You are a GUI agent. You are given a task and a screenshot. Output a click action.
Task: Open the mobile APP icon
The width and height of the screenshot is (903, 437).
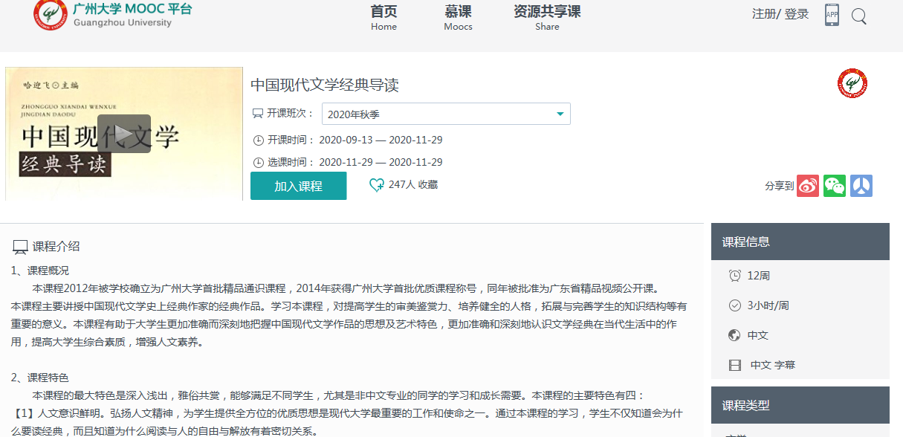click(x=832, y=15)
